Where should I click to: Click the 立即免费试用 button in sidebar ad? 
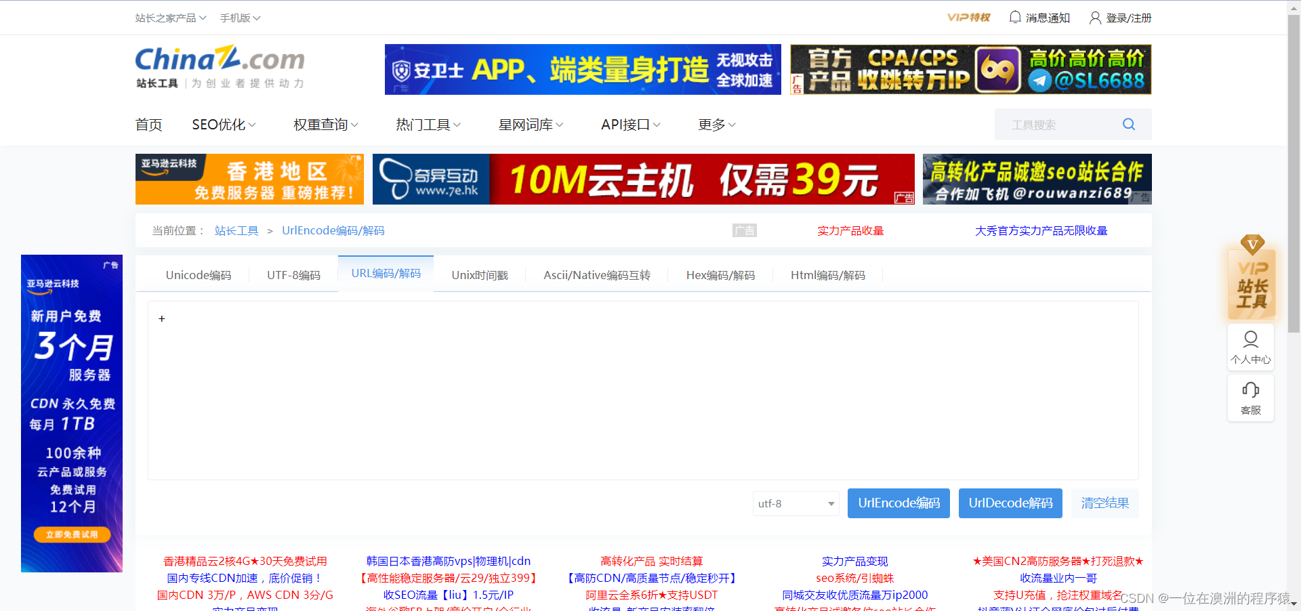coord(72,535)
